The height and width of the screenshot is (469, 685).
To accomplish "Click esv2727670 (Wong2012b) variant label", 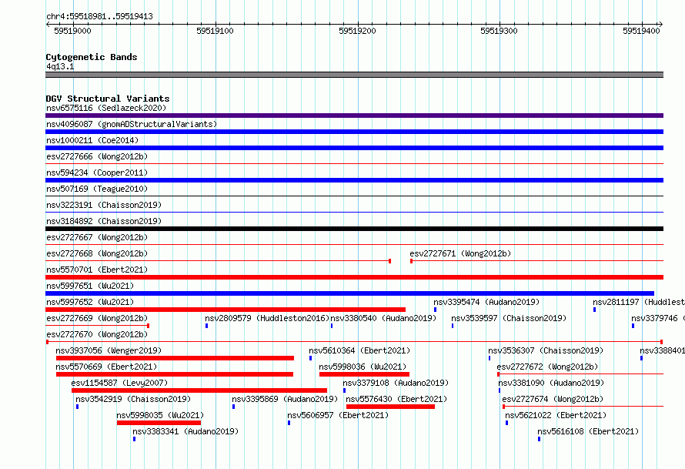I will click(x=97, y=334).
